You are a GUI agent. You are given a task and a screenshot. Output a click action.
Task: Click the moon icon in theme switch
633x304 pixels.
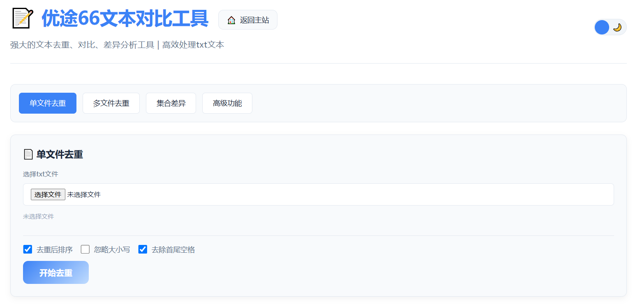(617, 27)
